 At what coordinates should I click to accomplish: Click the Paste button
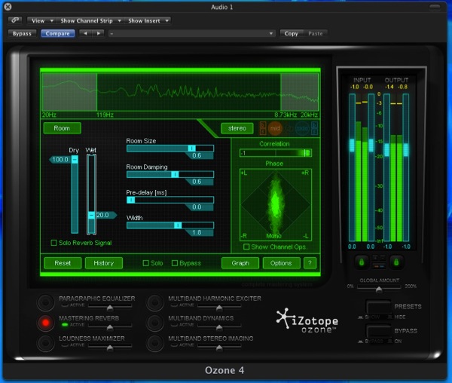click(x=316, y=33)
